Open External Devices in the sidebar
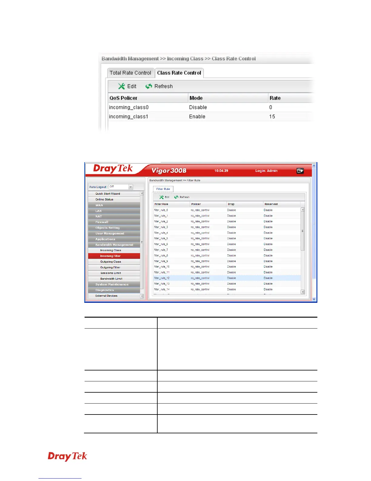371x481 pixels. coord(114,296)
